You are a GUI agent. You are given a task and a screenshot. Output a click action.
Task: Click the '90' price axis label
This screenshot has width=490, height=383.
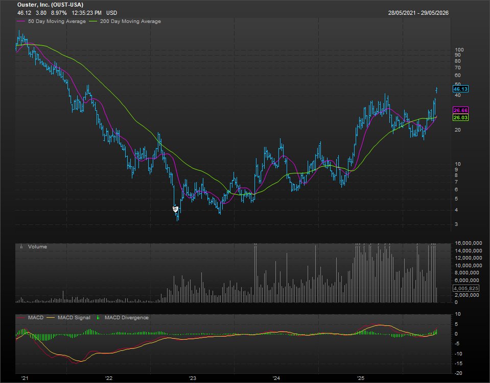pyautogui.click(x=458, y=55)
